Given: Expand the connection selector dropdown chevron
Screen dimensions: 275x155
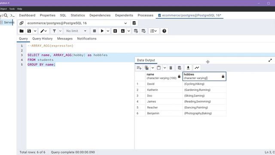Looking at the screenshot, I should coord(125,23).
